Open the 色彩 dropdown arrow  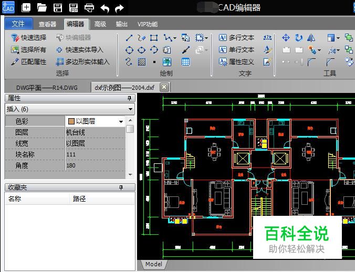[121, 121]
